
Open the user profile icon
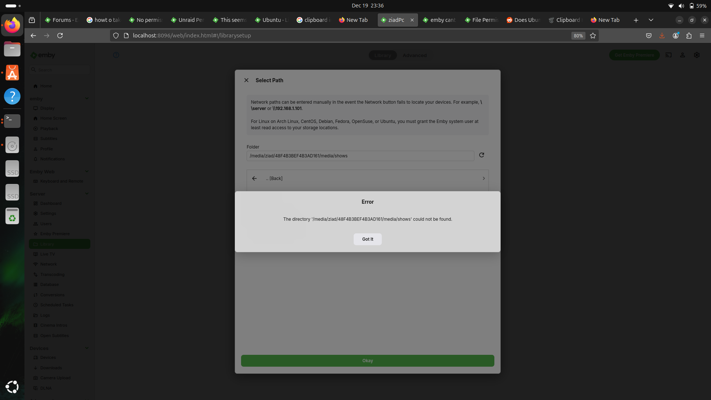click(x=682, y=55)
